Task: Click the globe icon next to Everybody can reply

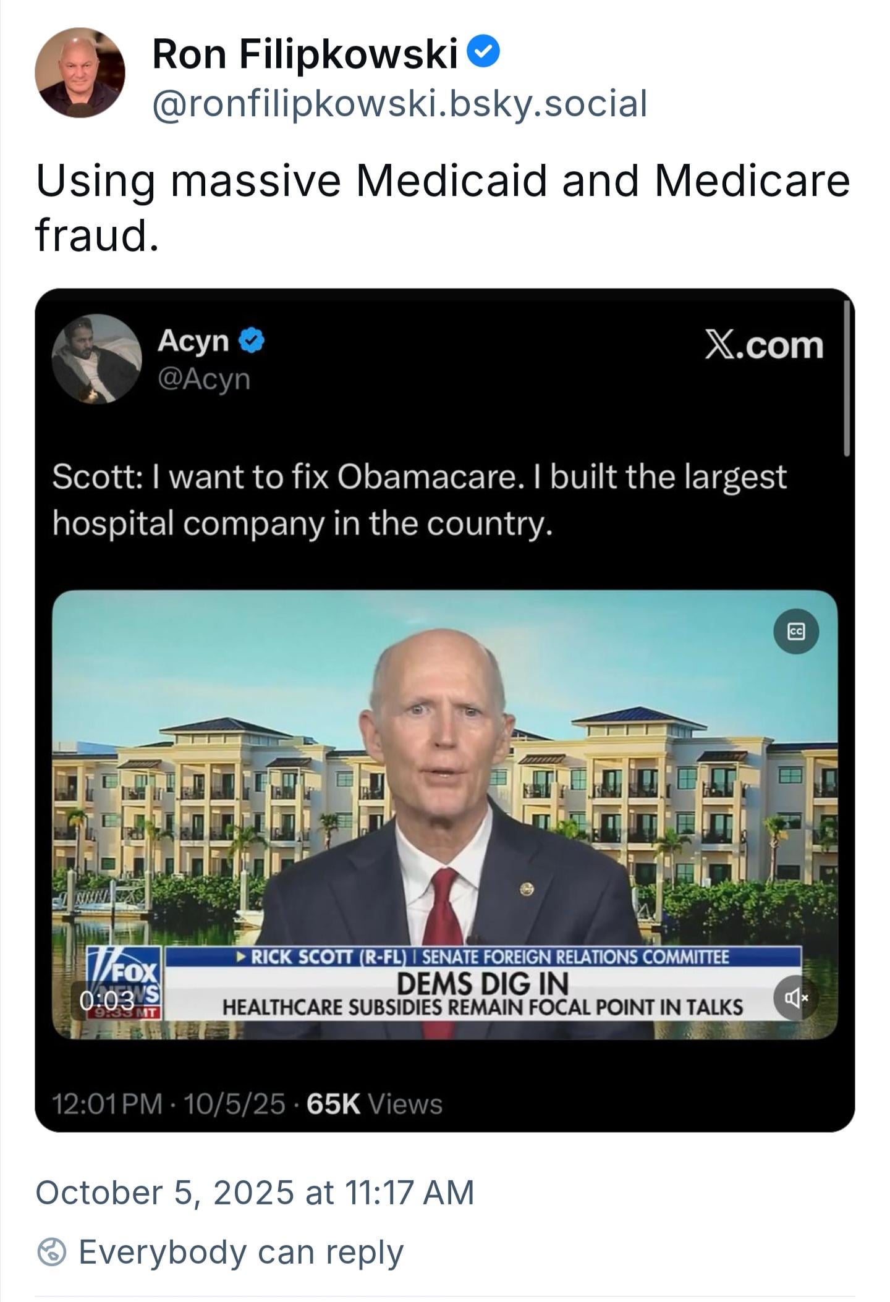Action: (x=52, y=1252)
